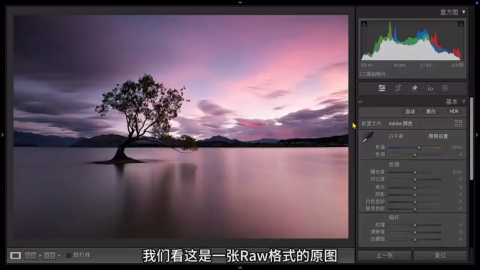Show the bottom filmstrip panel
480x270 pixels.
tap(240, 267)
